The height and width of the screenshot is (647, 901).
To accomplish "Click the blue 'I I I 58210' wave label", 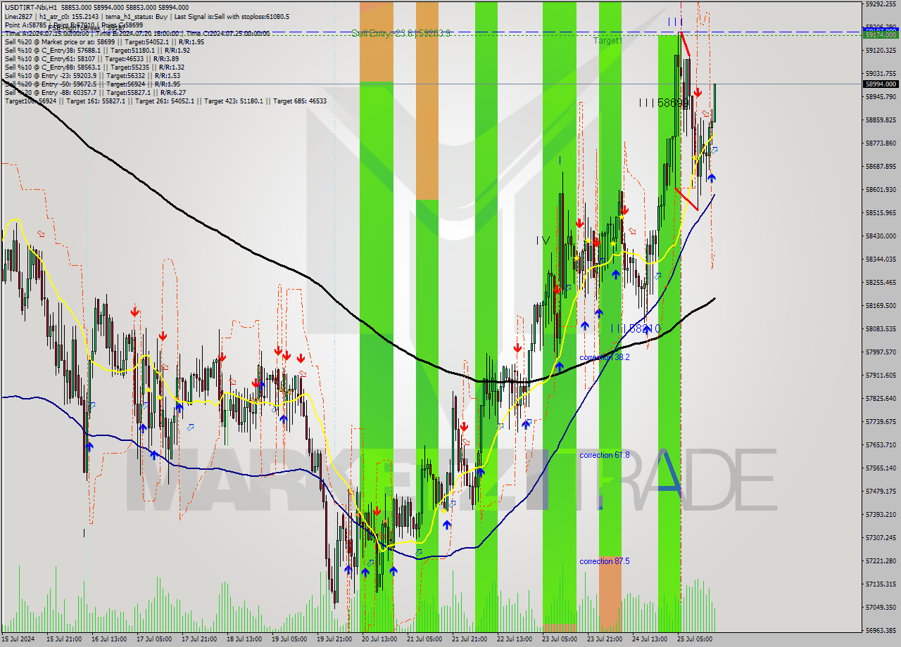I will pos(636,328).
